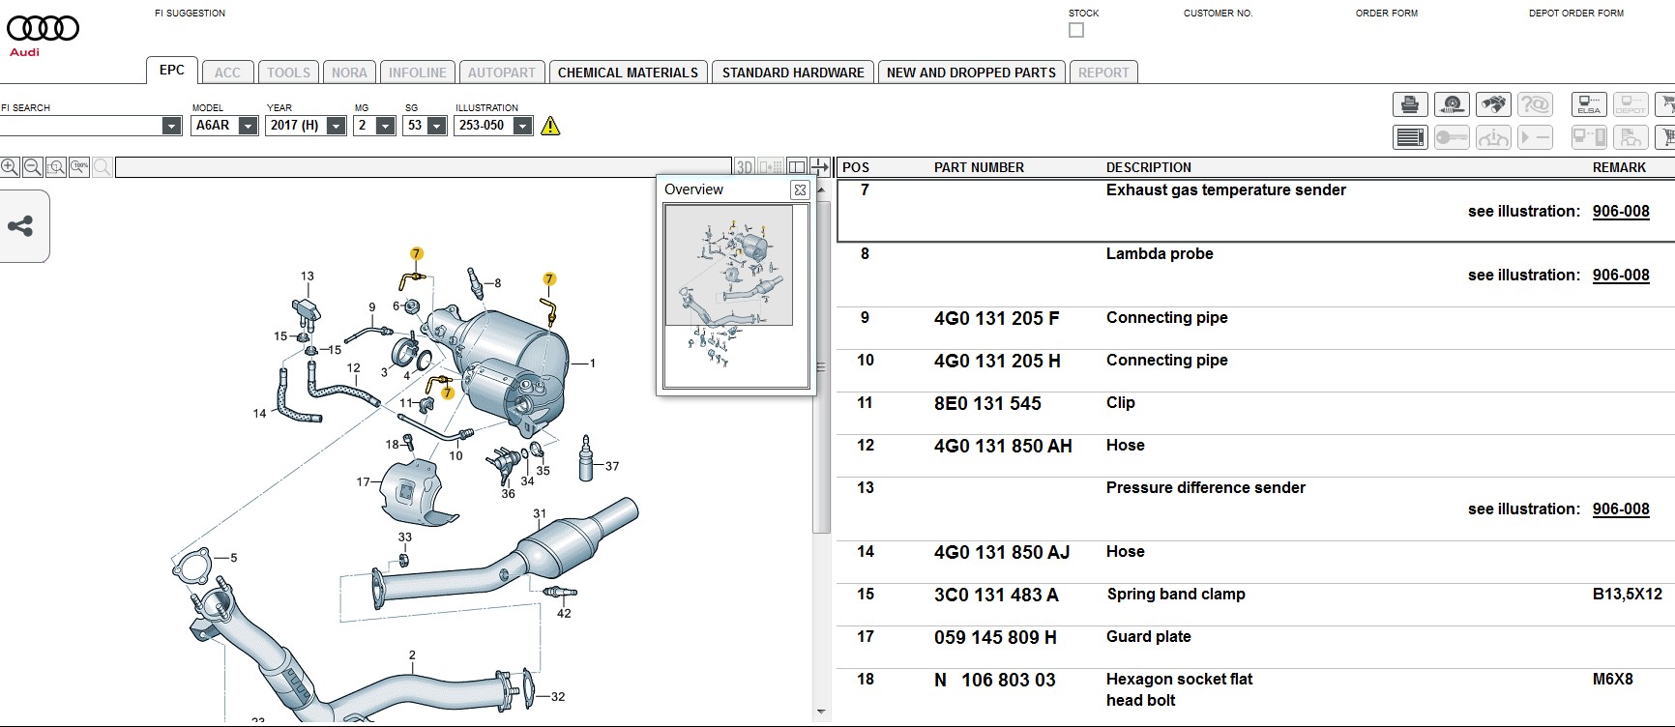Switch to the TOOLS tab
Viewport: 1675px width, 727px height.
point(288,73)
